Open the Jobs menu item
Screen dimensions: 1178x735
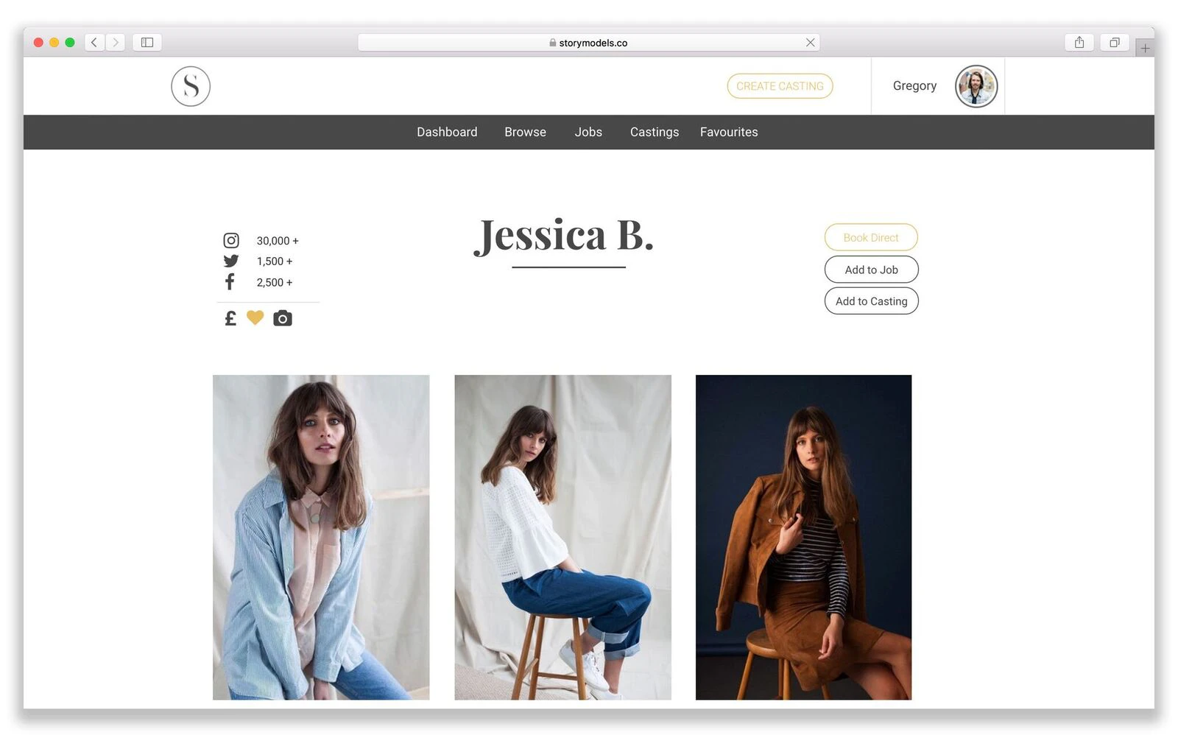click(x=588, y=132)
